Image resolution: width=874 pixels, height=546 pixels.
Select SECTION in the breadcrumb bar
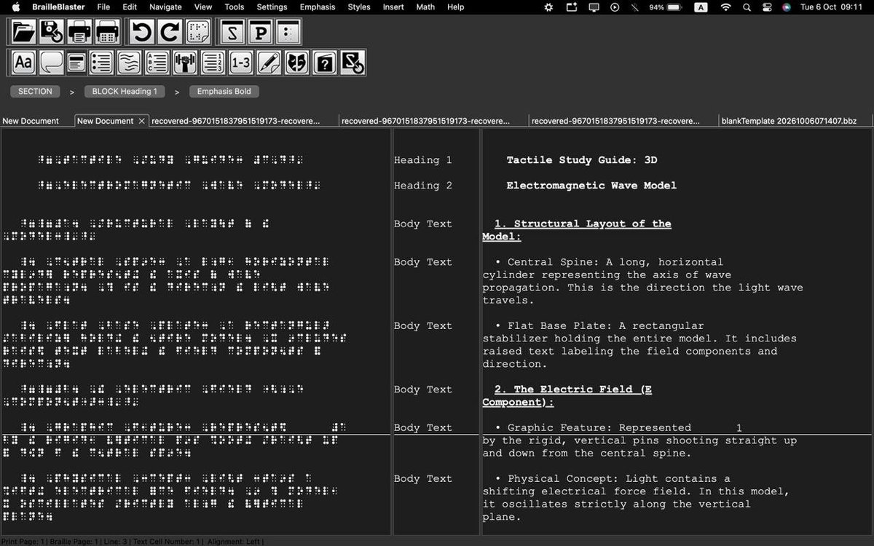tap(35, 92)
